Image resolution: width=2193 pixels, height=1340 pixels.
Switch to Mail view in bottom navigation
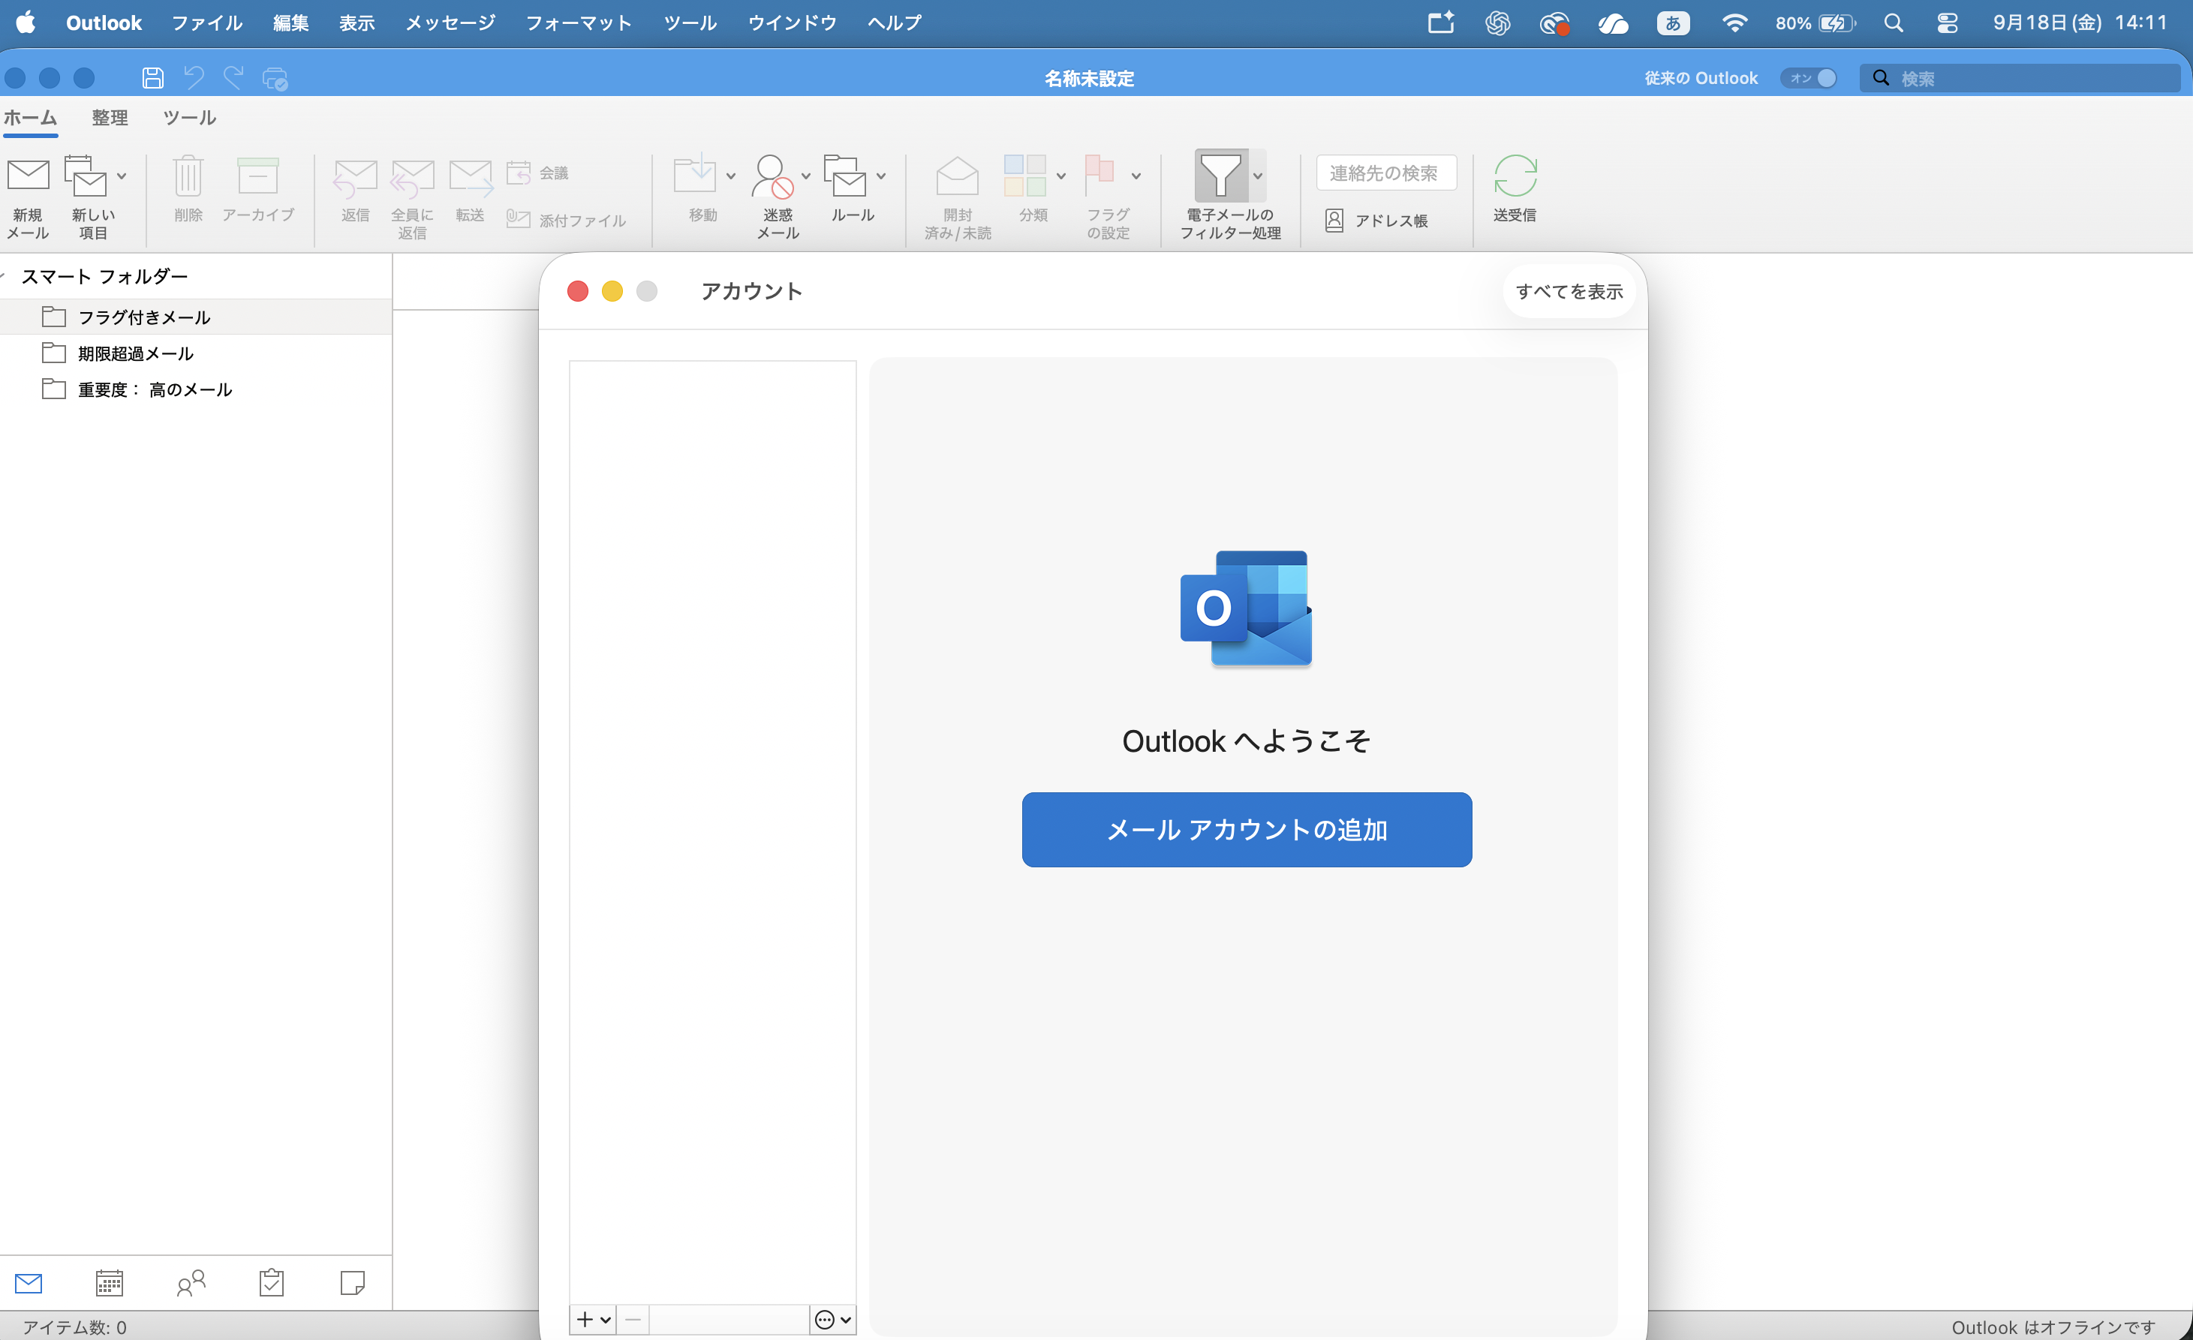pyautogui.click(x=29, y=1283)
